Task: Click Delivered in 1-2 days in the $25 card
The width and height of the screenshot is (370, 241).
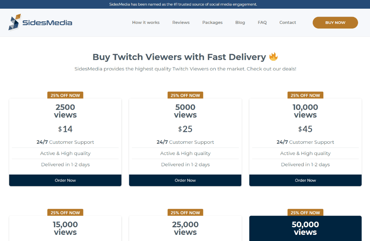Action: [x=185, y=164]
